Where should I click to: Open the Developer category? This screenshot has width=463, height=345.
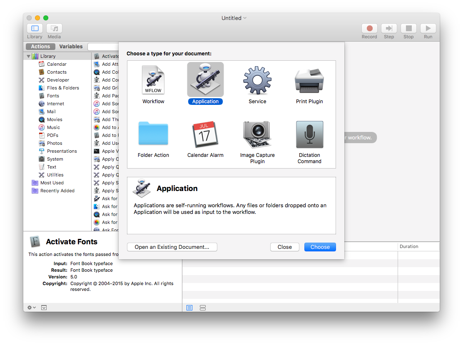58,80
